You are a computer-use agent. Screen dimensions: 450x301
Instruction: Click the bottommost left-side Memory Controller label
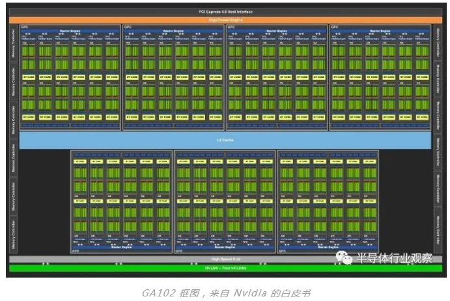(14, 234)
